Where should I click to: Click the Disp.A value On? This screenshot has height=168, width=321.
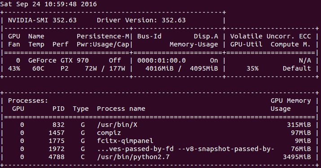point(214,60)
